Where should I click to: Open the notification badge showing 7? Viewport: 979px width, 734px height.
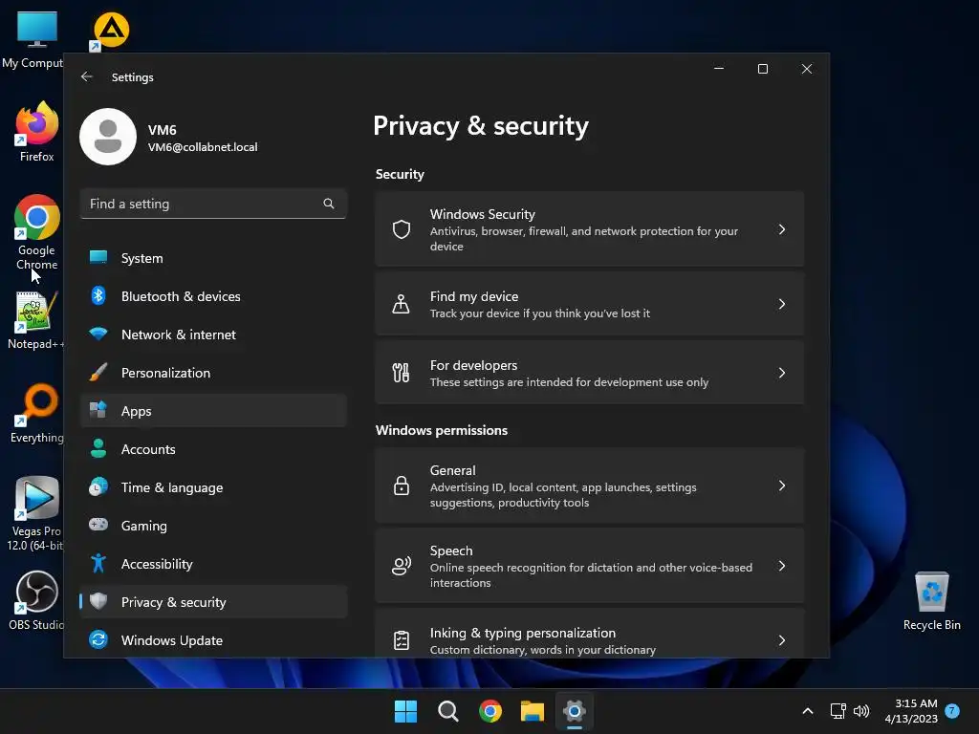pos(952,710)
